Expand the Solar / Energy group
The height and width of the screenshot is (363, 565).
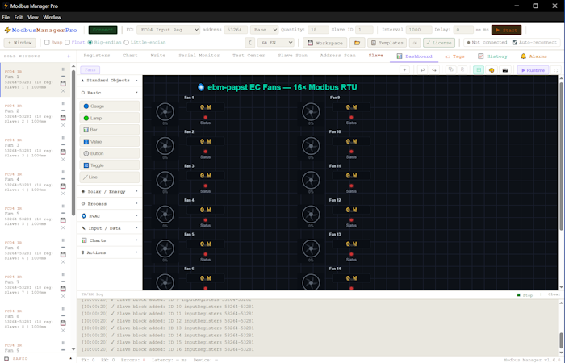pos(110,191)
